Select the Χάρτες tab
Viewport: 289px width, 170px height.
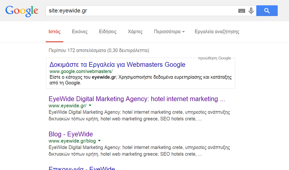coord(135,32)
